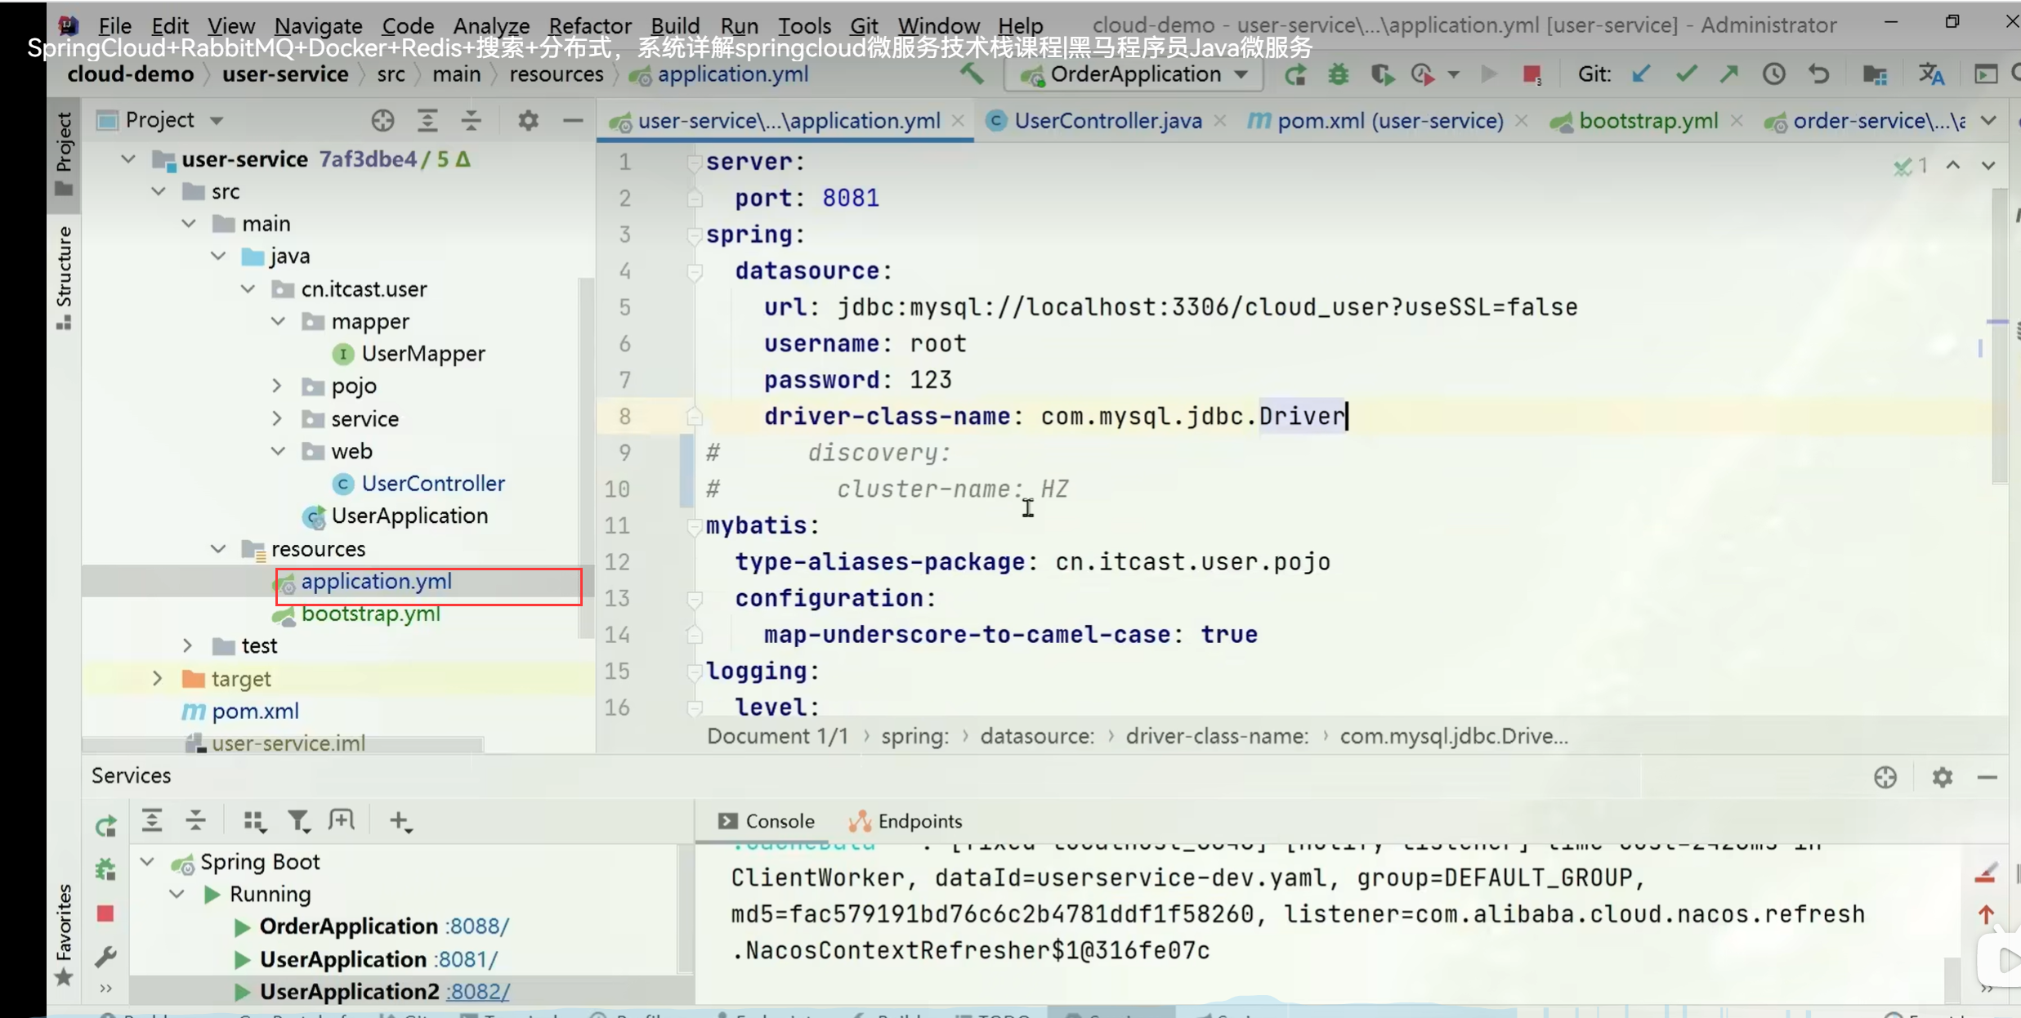2021x1018 pixels.
Task: Toggle the Filter icon in Services toolbar
Action: point(297,821)
